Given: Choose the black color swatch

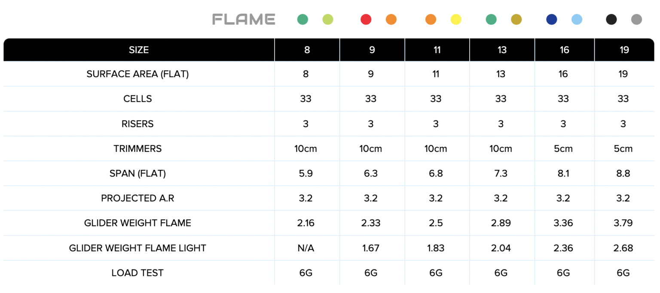Looking at the screenshot, I should [x=611, y=19].
